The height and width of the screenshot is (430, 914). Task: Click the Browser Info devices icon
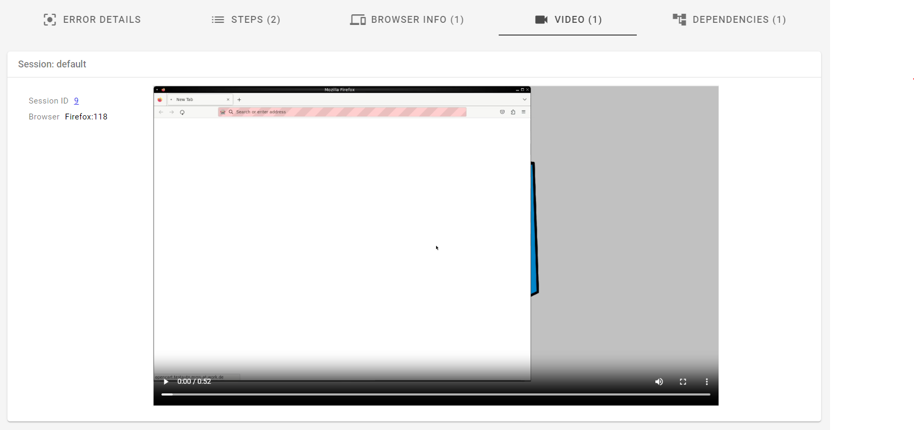click(x=358, y=20)
